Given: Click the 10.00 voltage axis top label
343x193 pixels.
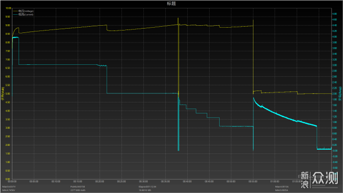Looking at the screenshot, I should (8, 9).
